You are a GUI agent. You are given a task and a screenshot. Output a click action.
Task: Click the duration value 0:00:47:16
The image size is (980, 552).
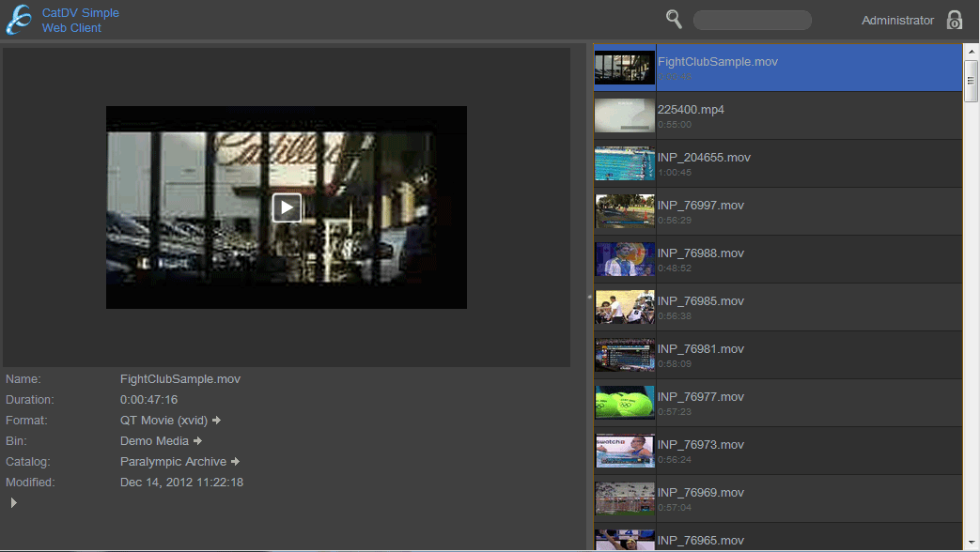(148, 400)
